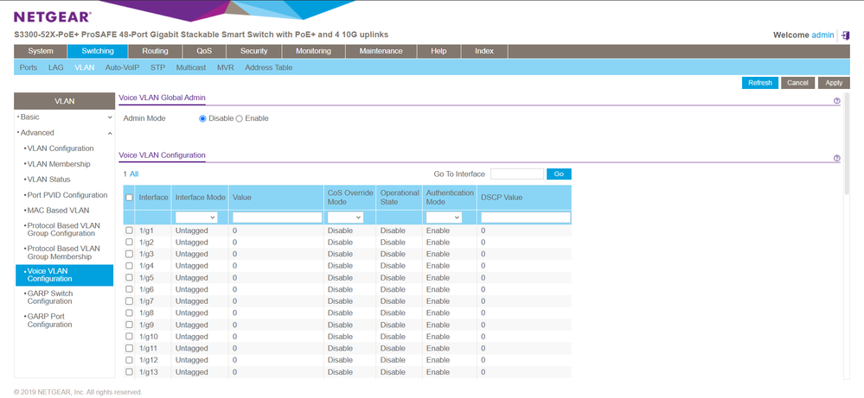Open Protocol Based VLAN Group Configuration
This screenshot has height=398, width=864.
point(65,230)
